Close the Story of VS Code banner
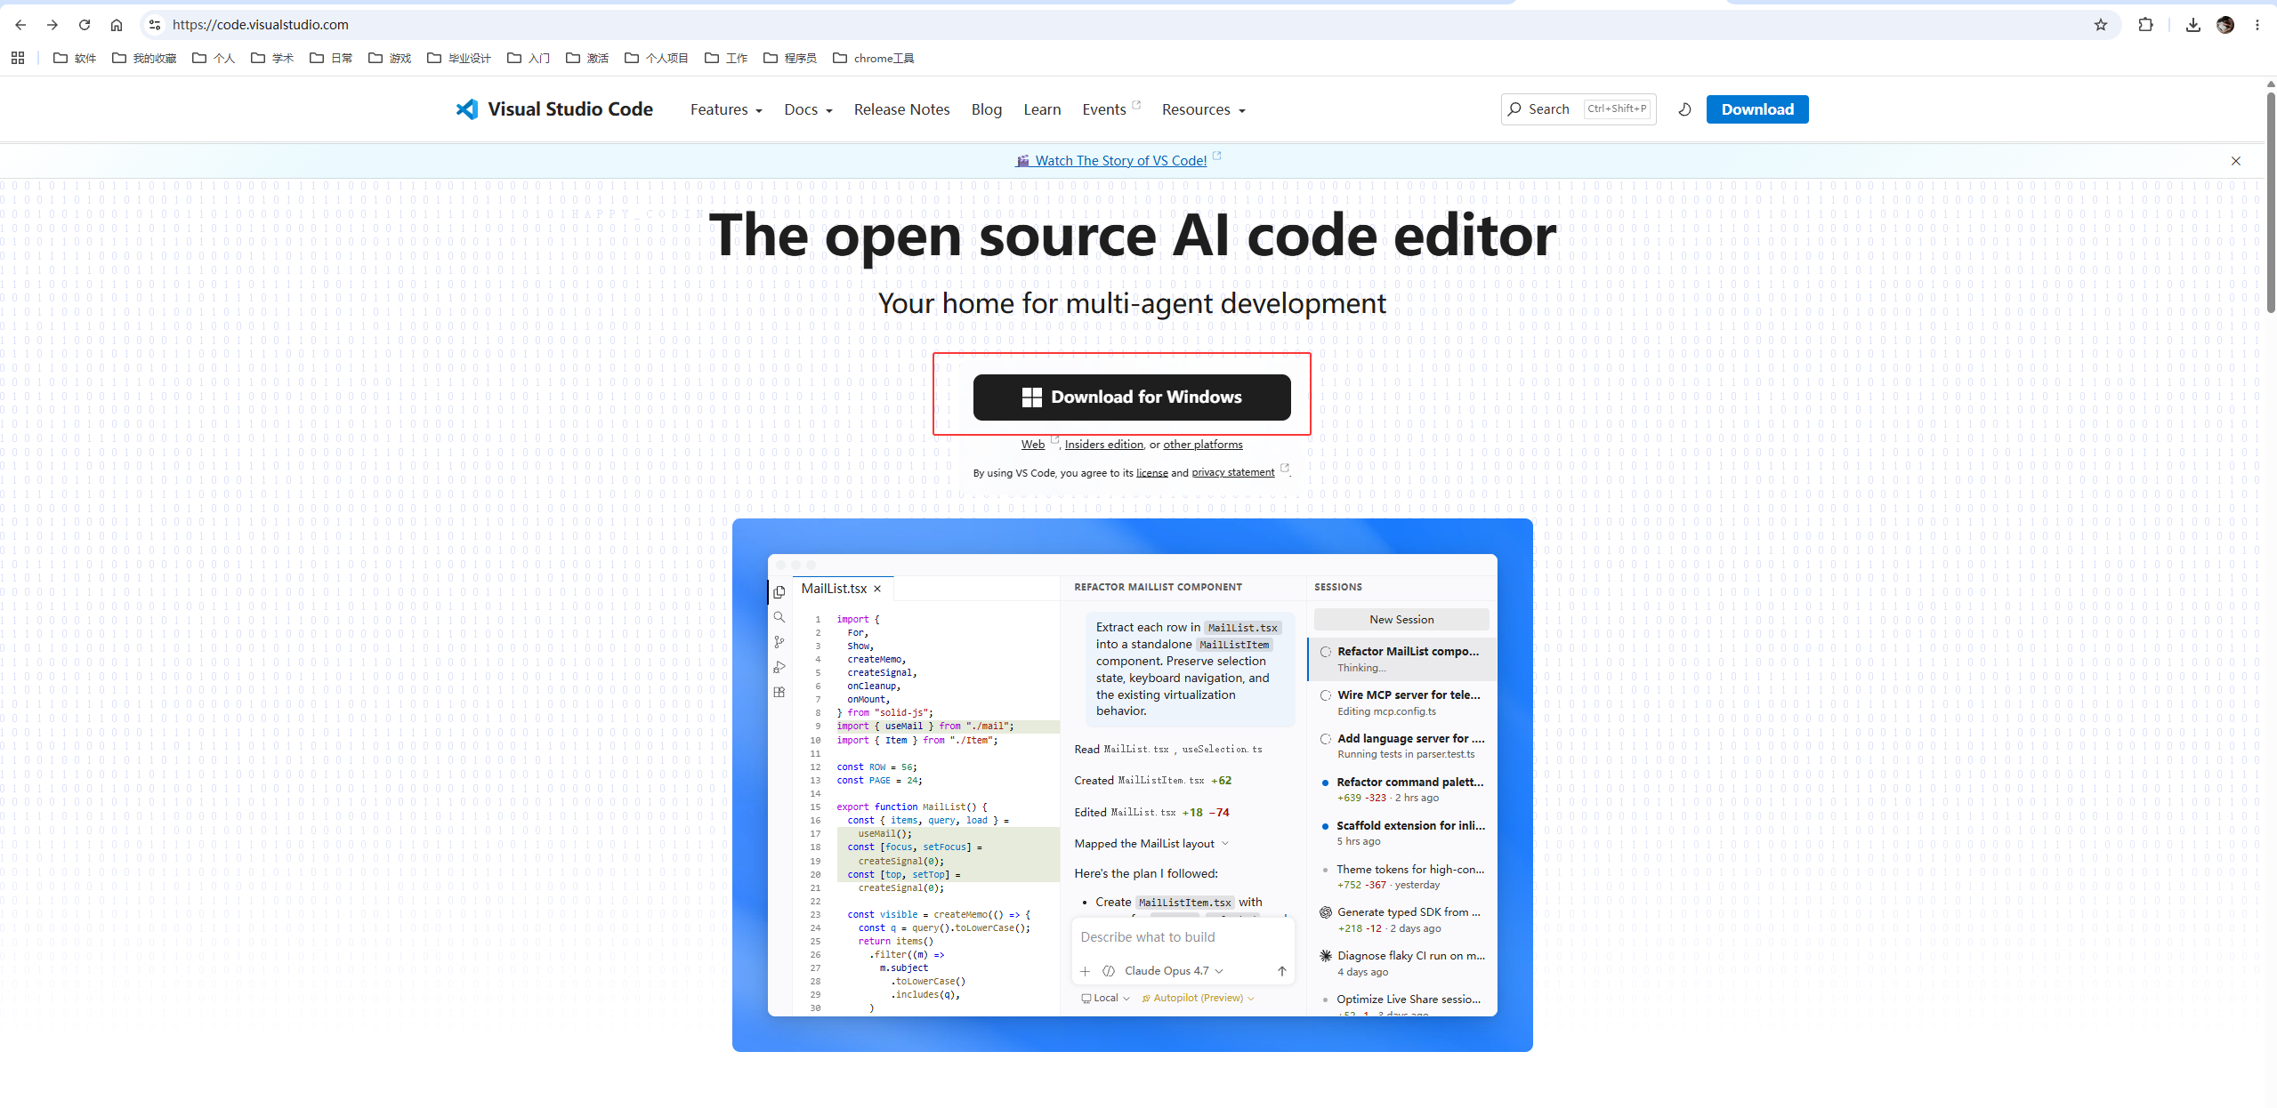2277x1108 pixels. [x=2236, y=161]
